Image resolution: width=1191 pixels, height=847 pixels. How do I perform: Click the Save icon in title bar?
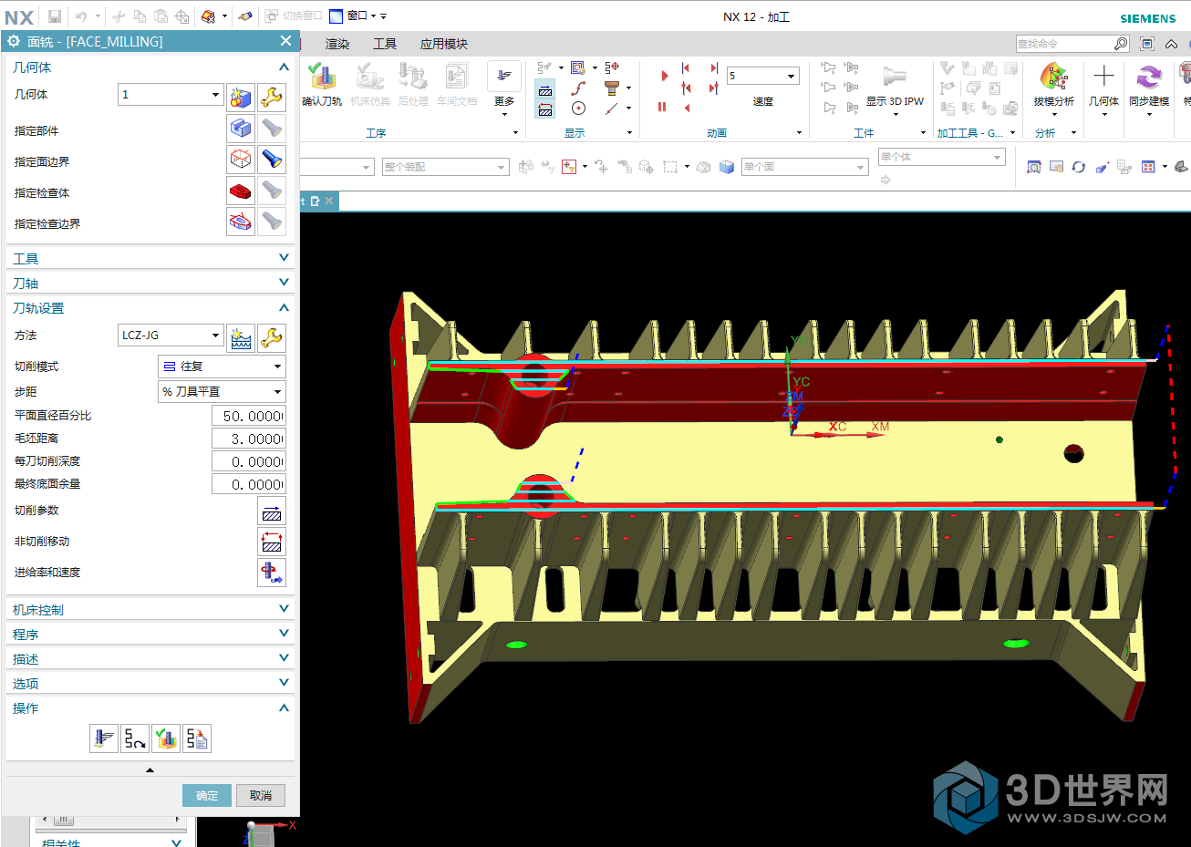click(55, 16)
